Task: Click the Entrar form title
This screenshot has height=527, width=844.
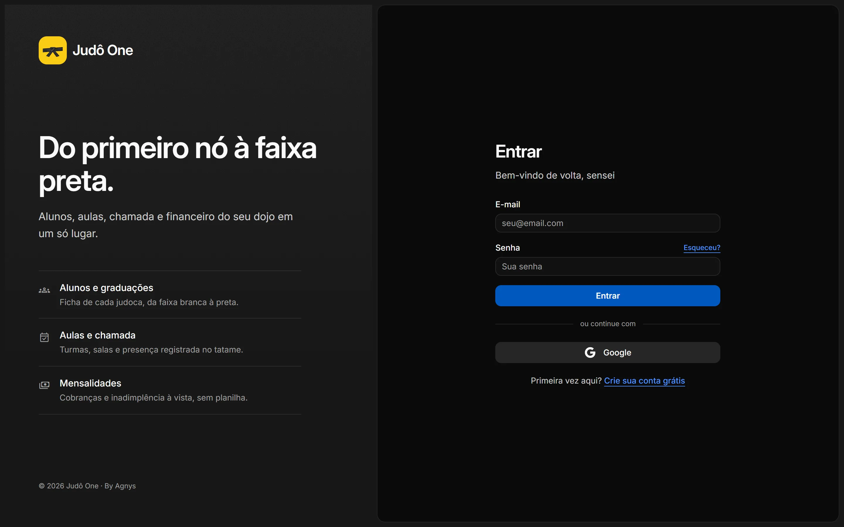Action: point(519,151)
